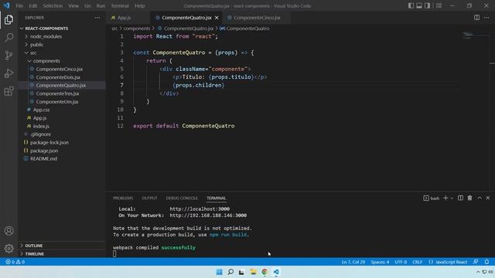Toggle bottom panel layout icon
The image size is (495, 278).
coord(419,5)
